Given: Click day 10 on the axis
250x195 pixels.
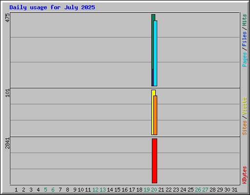Looking at the screenshot, I should (x=81, y=190).
